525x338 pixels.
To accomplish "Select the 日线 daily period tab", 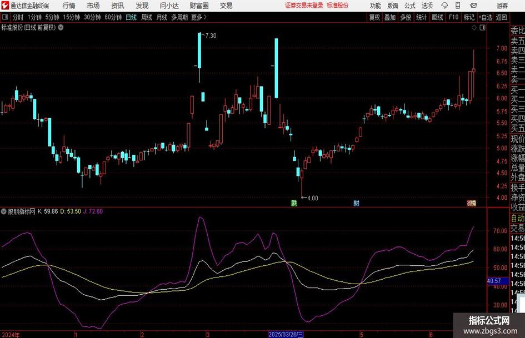I will point(131,17).
